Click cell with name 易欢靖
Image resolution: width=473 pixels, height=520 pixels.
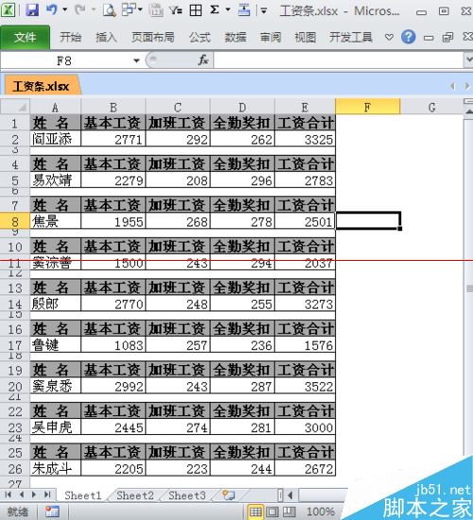(x=55, y=181)
